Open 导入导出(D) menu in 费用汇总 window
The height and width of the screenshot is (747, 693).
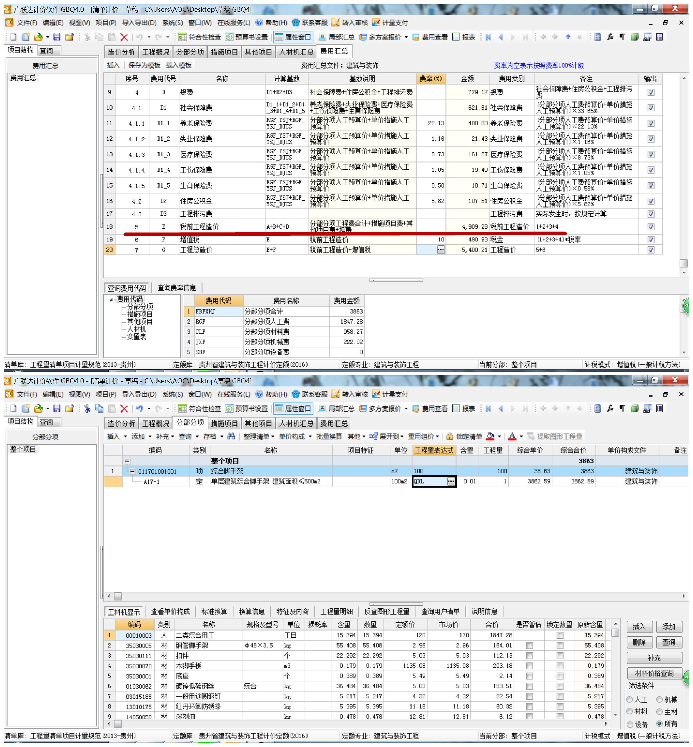pos(139,23)
